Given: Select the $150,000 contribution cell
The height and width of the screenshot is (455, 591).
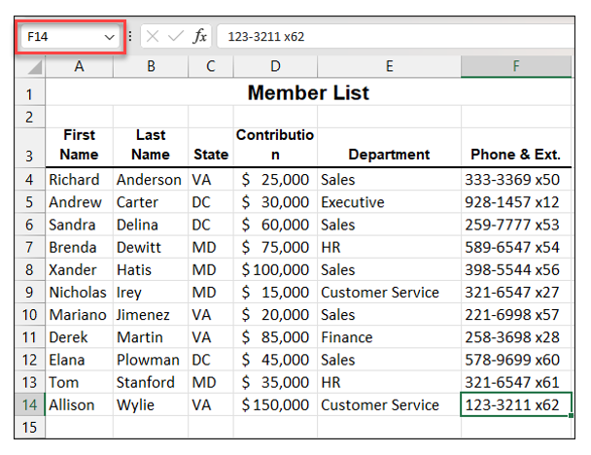Looking at the screenshot, I should coord(275,404).
